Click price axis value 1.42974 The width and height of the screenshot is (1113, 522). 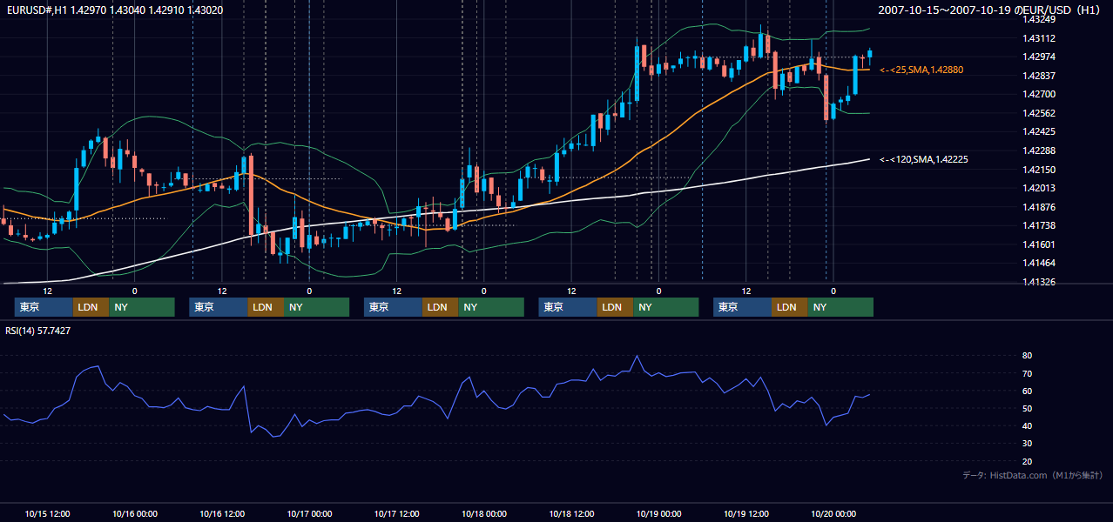[1039, 57]
